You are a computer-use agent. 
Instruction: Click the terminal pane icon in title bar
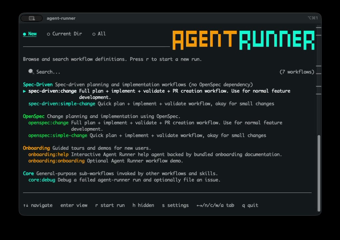(32, 18)
